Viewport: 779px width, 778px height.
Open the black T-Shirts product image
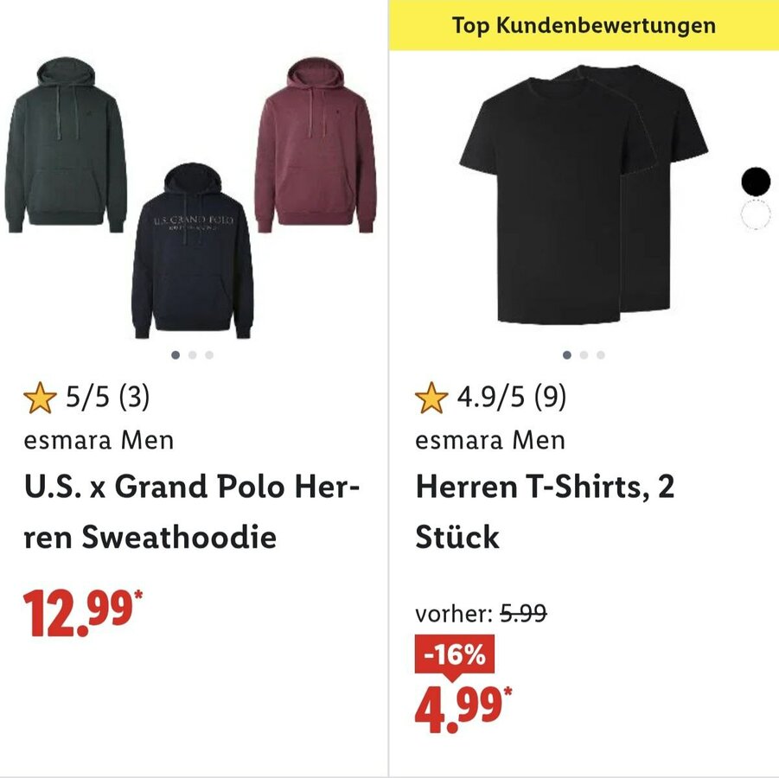584,194
